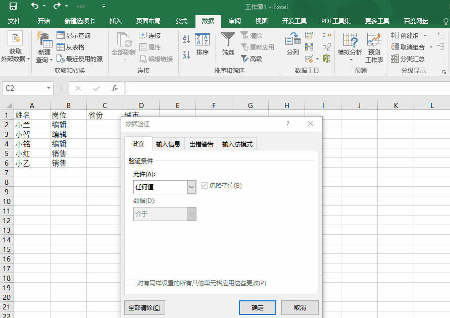Viewport: 450px width, 318px height.
Task: Open What-If Analysis (模拟分析)
Action: [x=350, y=47]
